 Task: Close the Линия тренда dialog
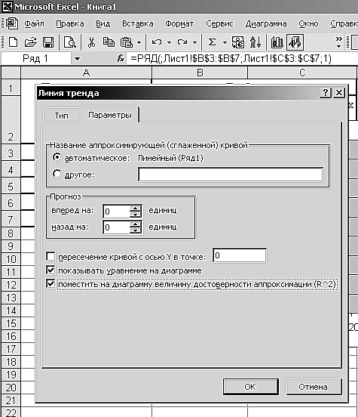pyautogui.click(x=339, y=93)
